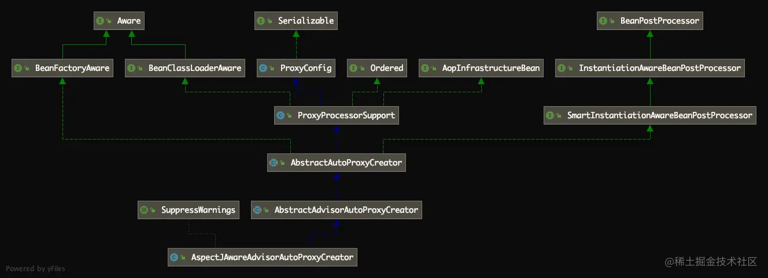Click the AbstractAdvisorAutoProxyCreator node
The height and width of the screenshot is (278, 768).
337,210
